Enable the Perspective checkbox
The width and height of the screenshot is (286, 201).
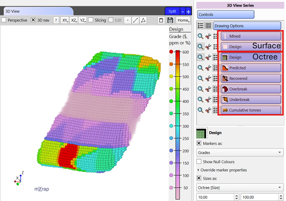(4, 20)
